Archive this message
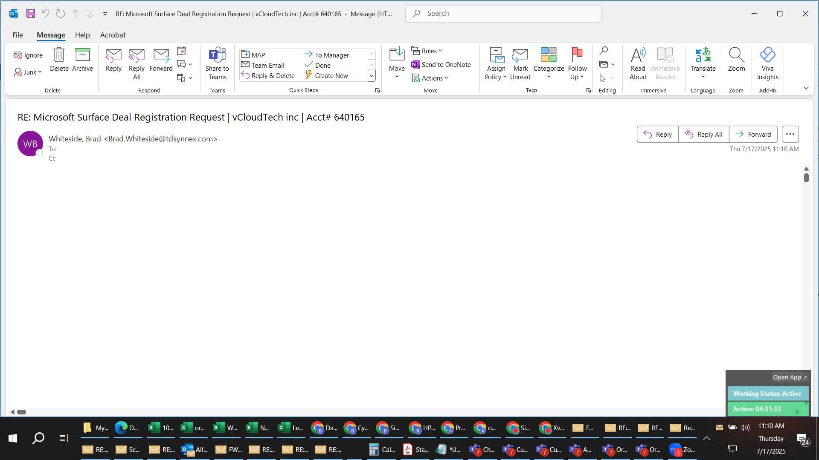 pyautogui.click(x=82, y=60)
